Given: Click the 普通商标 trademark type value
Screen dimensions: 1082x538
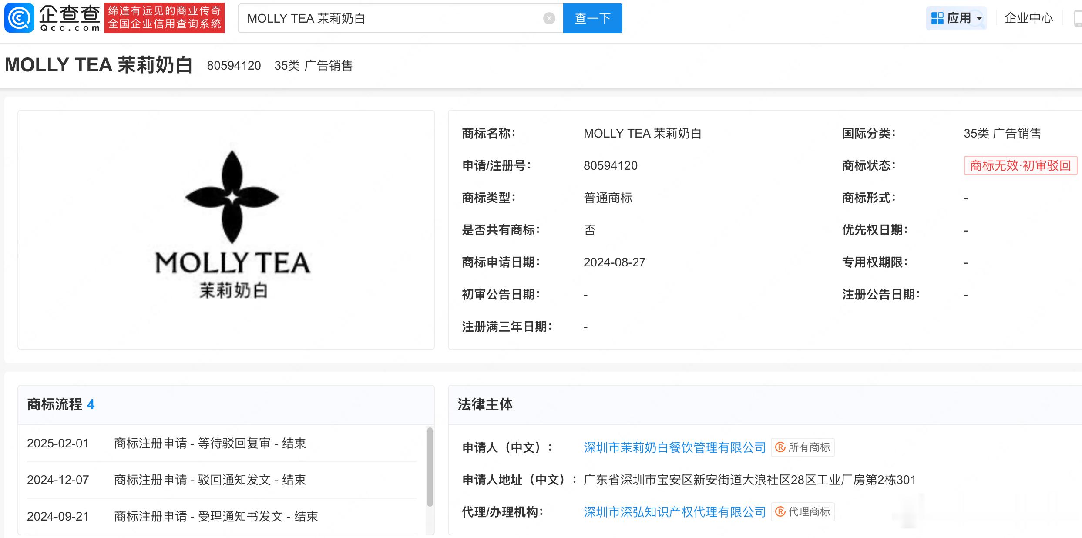Looking at the screenshot, I should pos(608,198).
